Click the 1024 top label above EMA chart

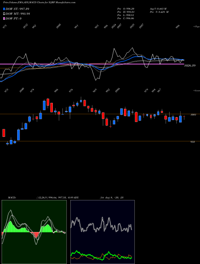(x=114, y=26)
